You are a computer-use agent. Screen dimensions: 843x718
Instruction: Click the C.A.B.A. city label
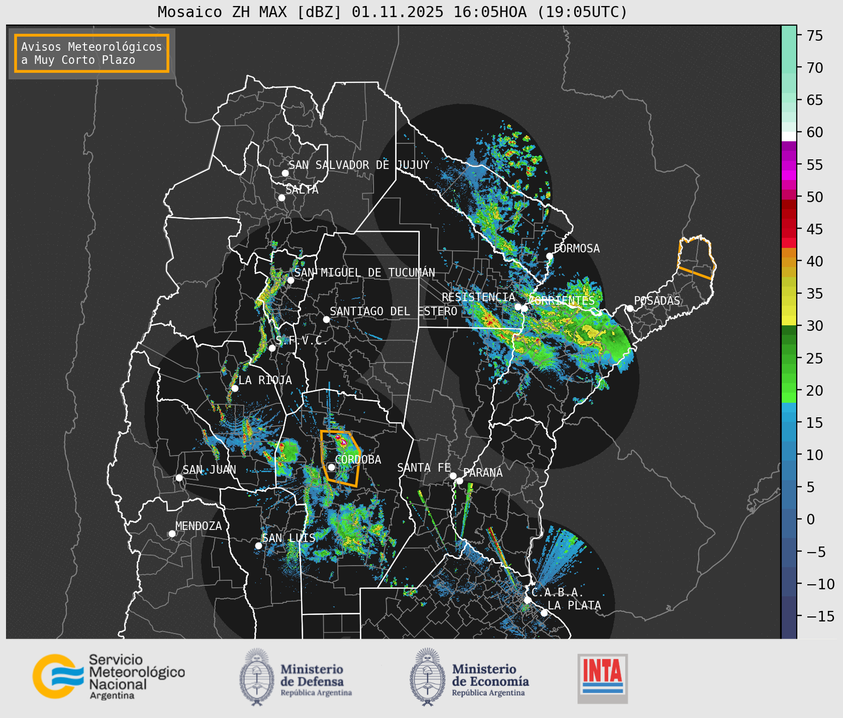tap(557, 592)
